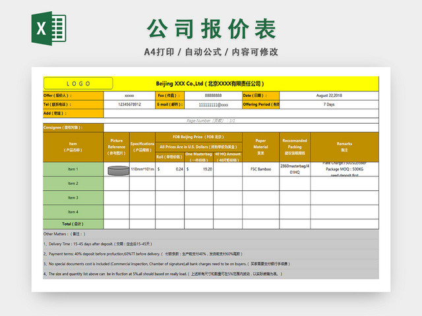Click the green Excel logo icon

49,28
